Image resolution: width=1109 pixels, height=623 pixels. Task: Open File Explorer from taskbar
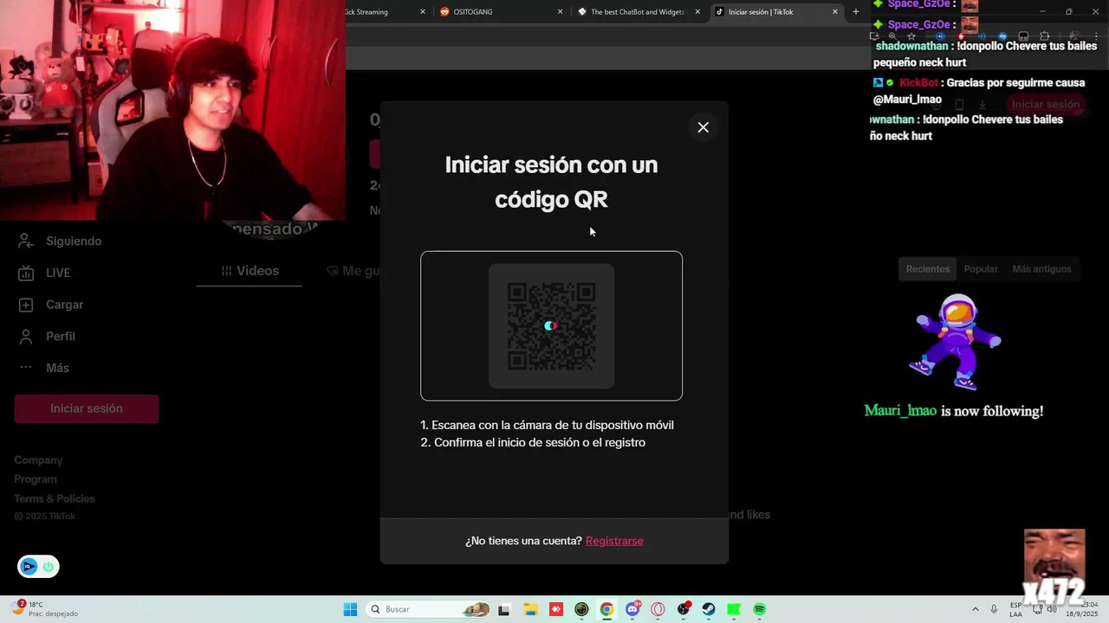[x=530, y=609]
